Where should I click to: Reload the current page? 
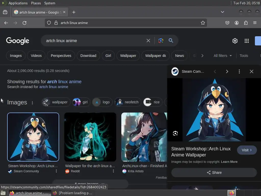pyautogui.click(x=24, y=23)
